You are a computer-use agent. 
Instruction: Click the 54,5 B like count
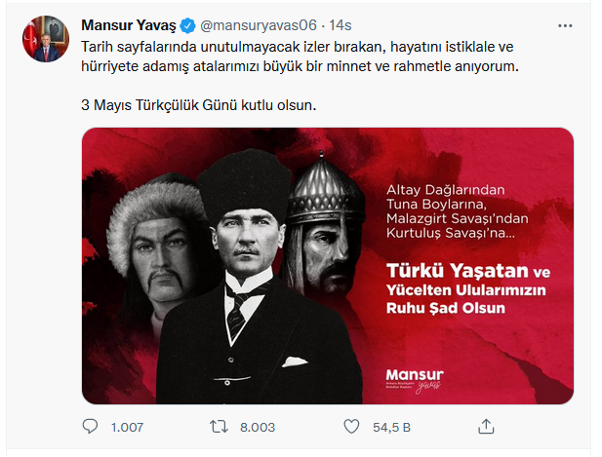click(392, 427)
